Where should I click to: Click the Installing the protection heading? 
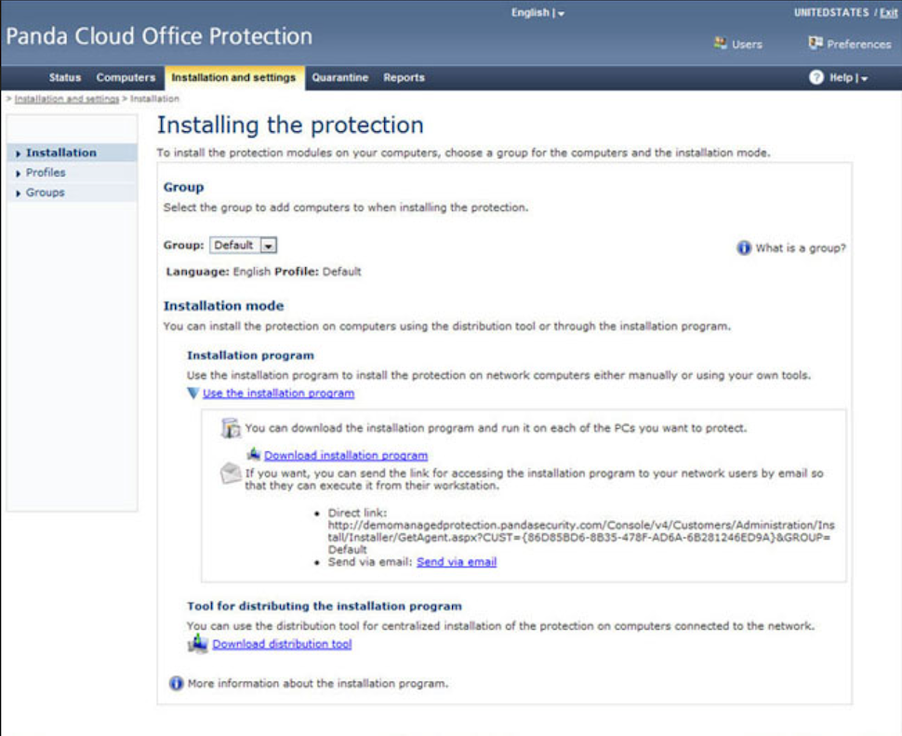[x=290, y=125]
